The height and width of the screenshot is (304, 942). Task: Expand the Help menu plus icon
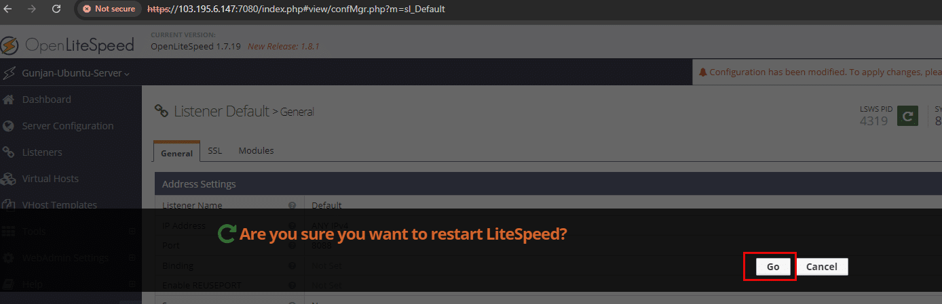tap(132, 284)
